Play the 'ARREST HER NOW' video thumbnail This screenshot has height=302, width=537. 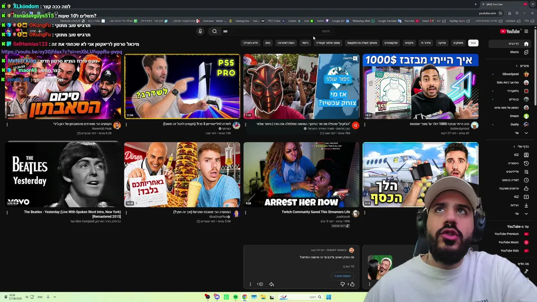[301, 174]
